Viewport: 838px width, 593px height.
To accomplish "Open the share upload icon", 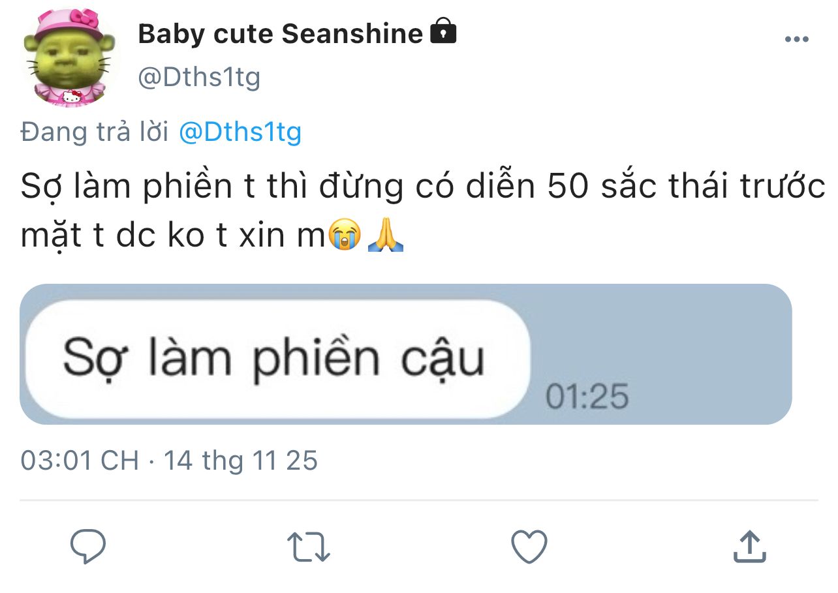I will tap(749, 547).
